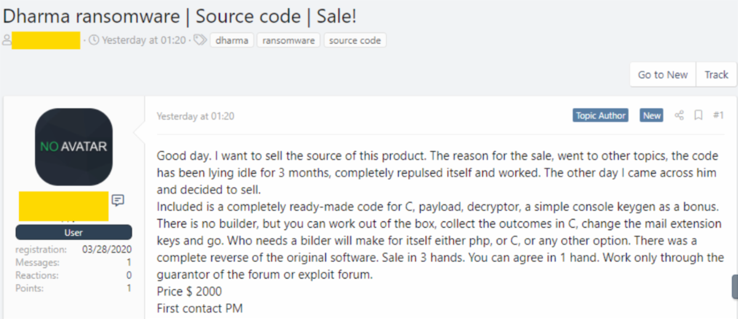The image size is (738, 319).
Task: Click the New badge on the post
Action: click(651, 115)
